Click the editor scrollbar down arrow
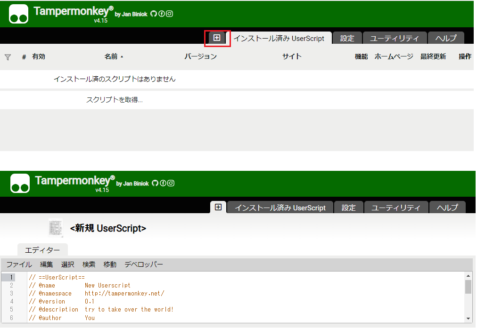This screenshot has height=328, width=477. tap(468, 318)
